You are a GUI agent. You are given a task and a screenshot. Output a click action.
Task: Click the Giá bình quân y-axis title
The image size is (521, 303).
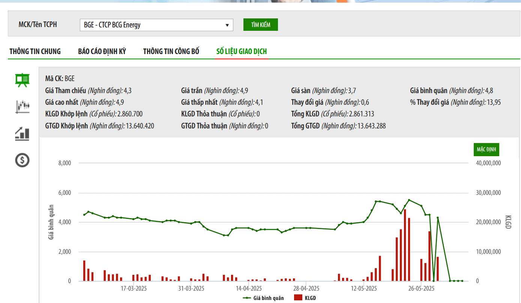tap(51, 222)
